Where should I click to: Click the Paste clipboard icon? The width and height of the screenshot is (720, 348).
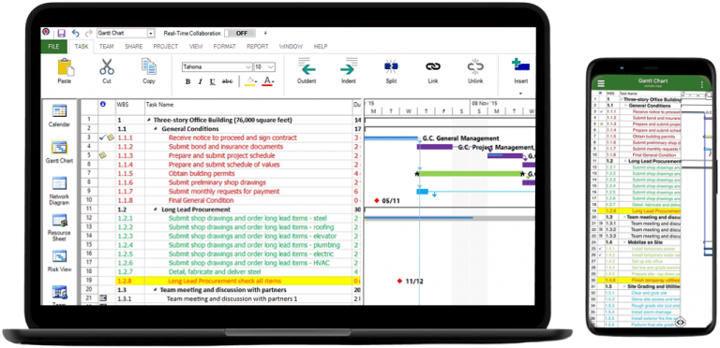pyautogui.click(x=66, y=66)
